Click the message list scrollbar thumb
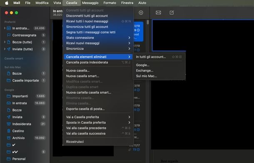This screenshot has width=254, height=163. pyautogui.click(x=148, y=22)
